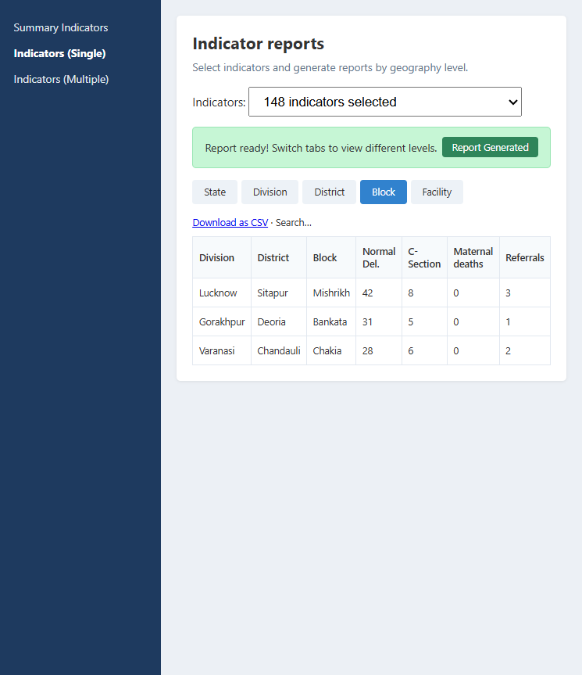Click C-Section value 5 for Bankata
Viewport: 582px width, 675px height.
[x=424, y=321]
